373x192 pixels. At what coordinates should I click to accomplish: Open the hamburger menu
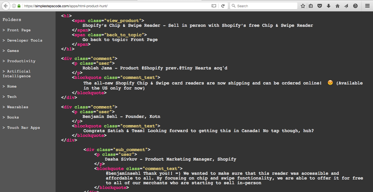click(367, 6)
